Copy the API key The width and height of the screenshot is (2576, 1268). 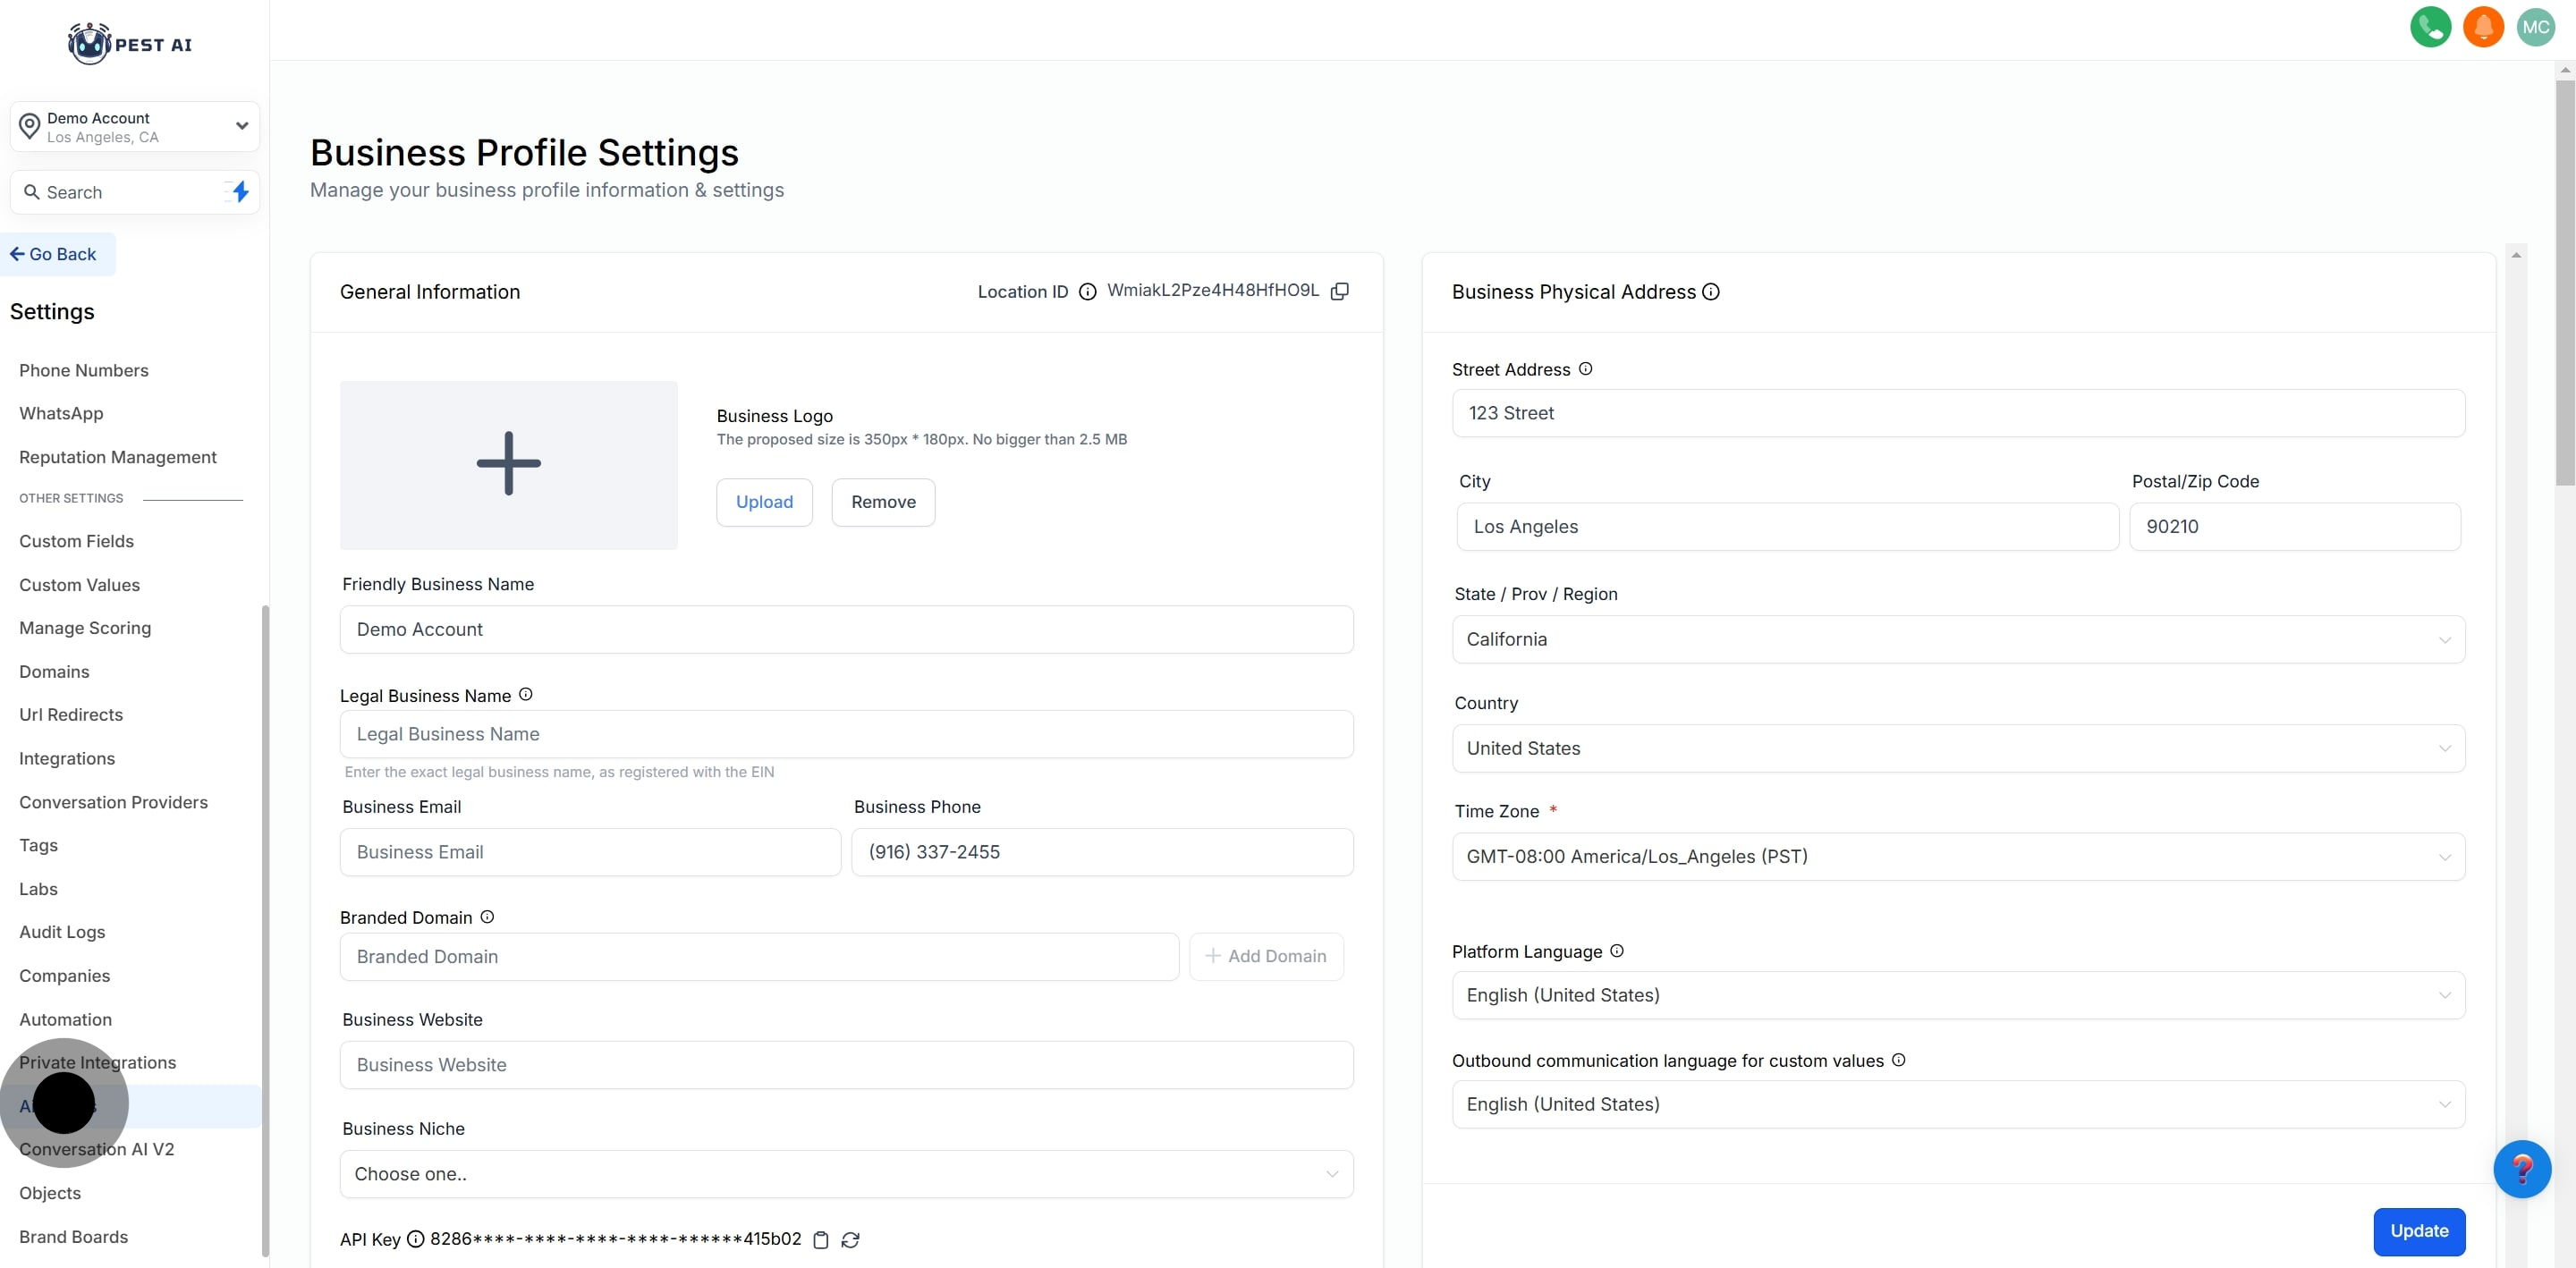[821, 1240]
